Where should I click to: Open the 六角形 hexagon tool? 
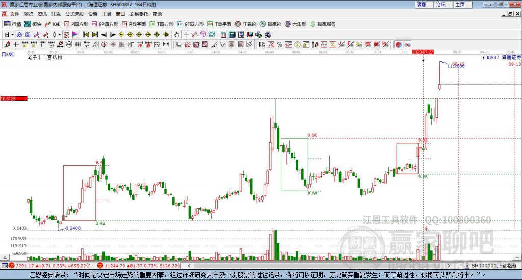(x=296, y=24)
